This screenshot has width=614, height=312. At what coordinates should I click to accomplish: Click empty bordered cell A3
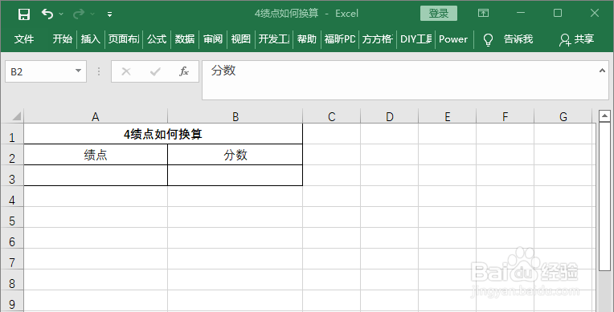[96, 176]
